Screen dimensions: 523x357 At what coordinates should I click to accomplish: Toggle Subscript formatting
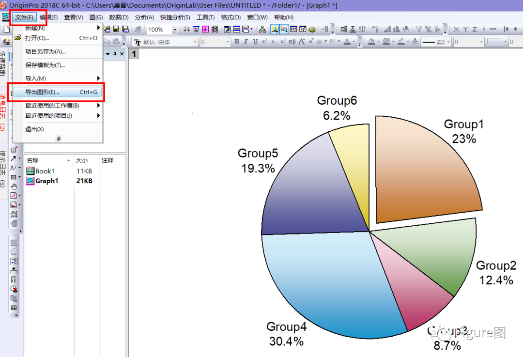point(274,42)
